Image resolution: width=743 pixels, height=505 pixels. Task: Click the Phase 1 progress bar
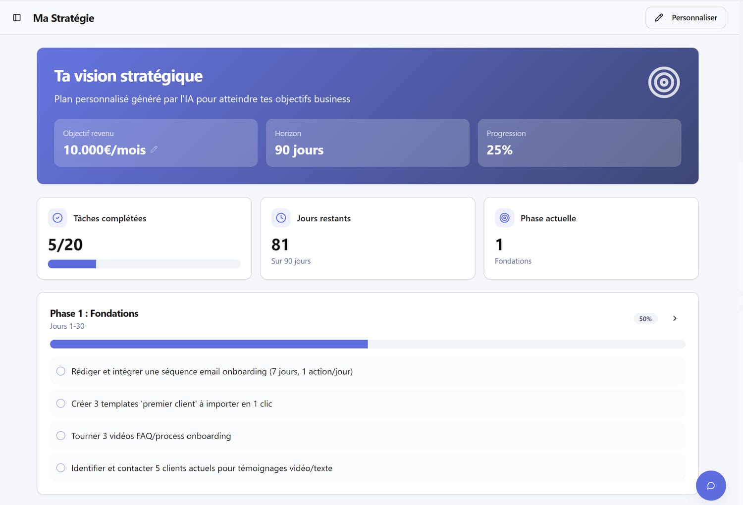[367, 344]
